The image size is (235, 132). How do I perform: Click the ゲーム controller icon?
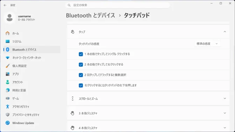[7, 98]
